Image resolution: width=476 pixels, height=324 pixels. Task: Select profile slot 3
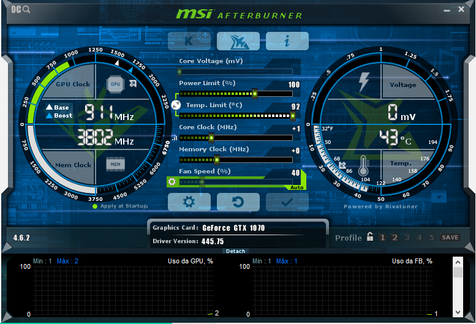407,237
